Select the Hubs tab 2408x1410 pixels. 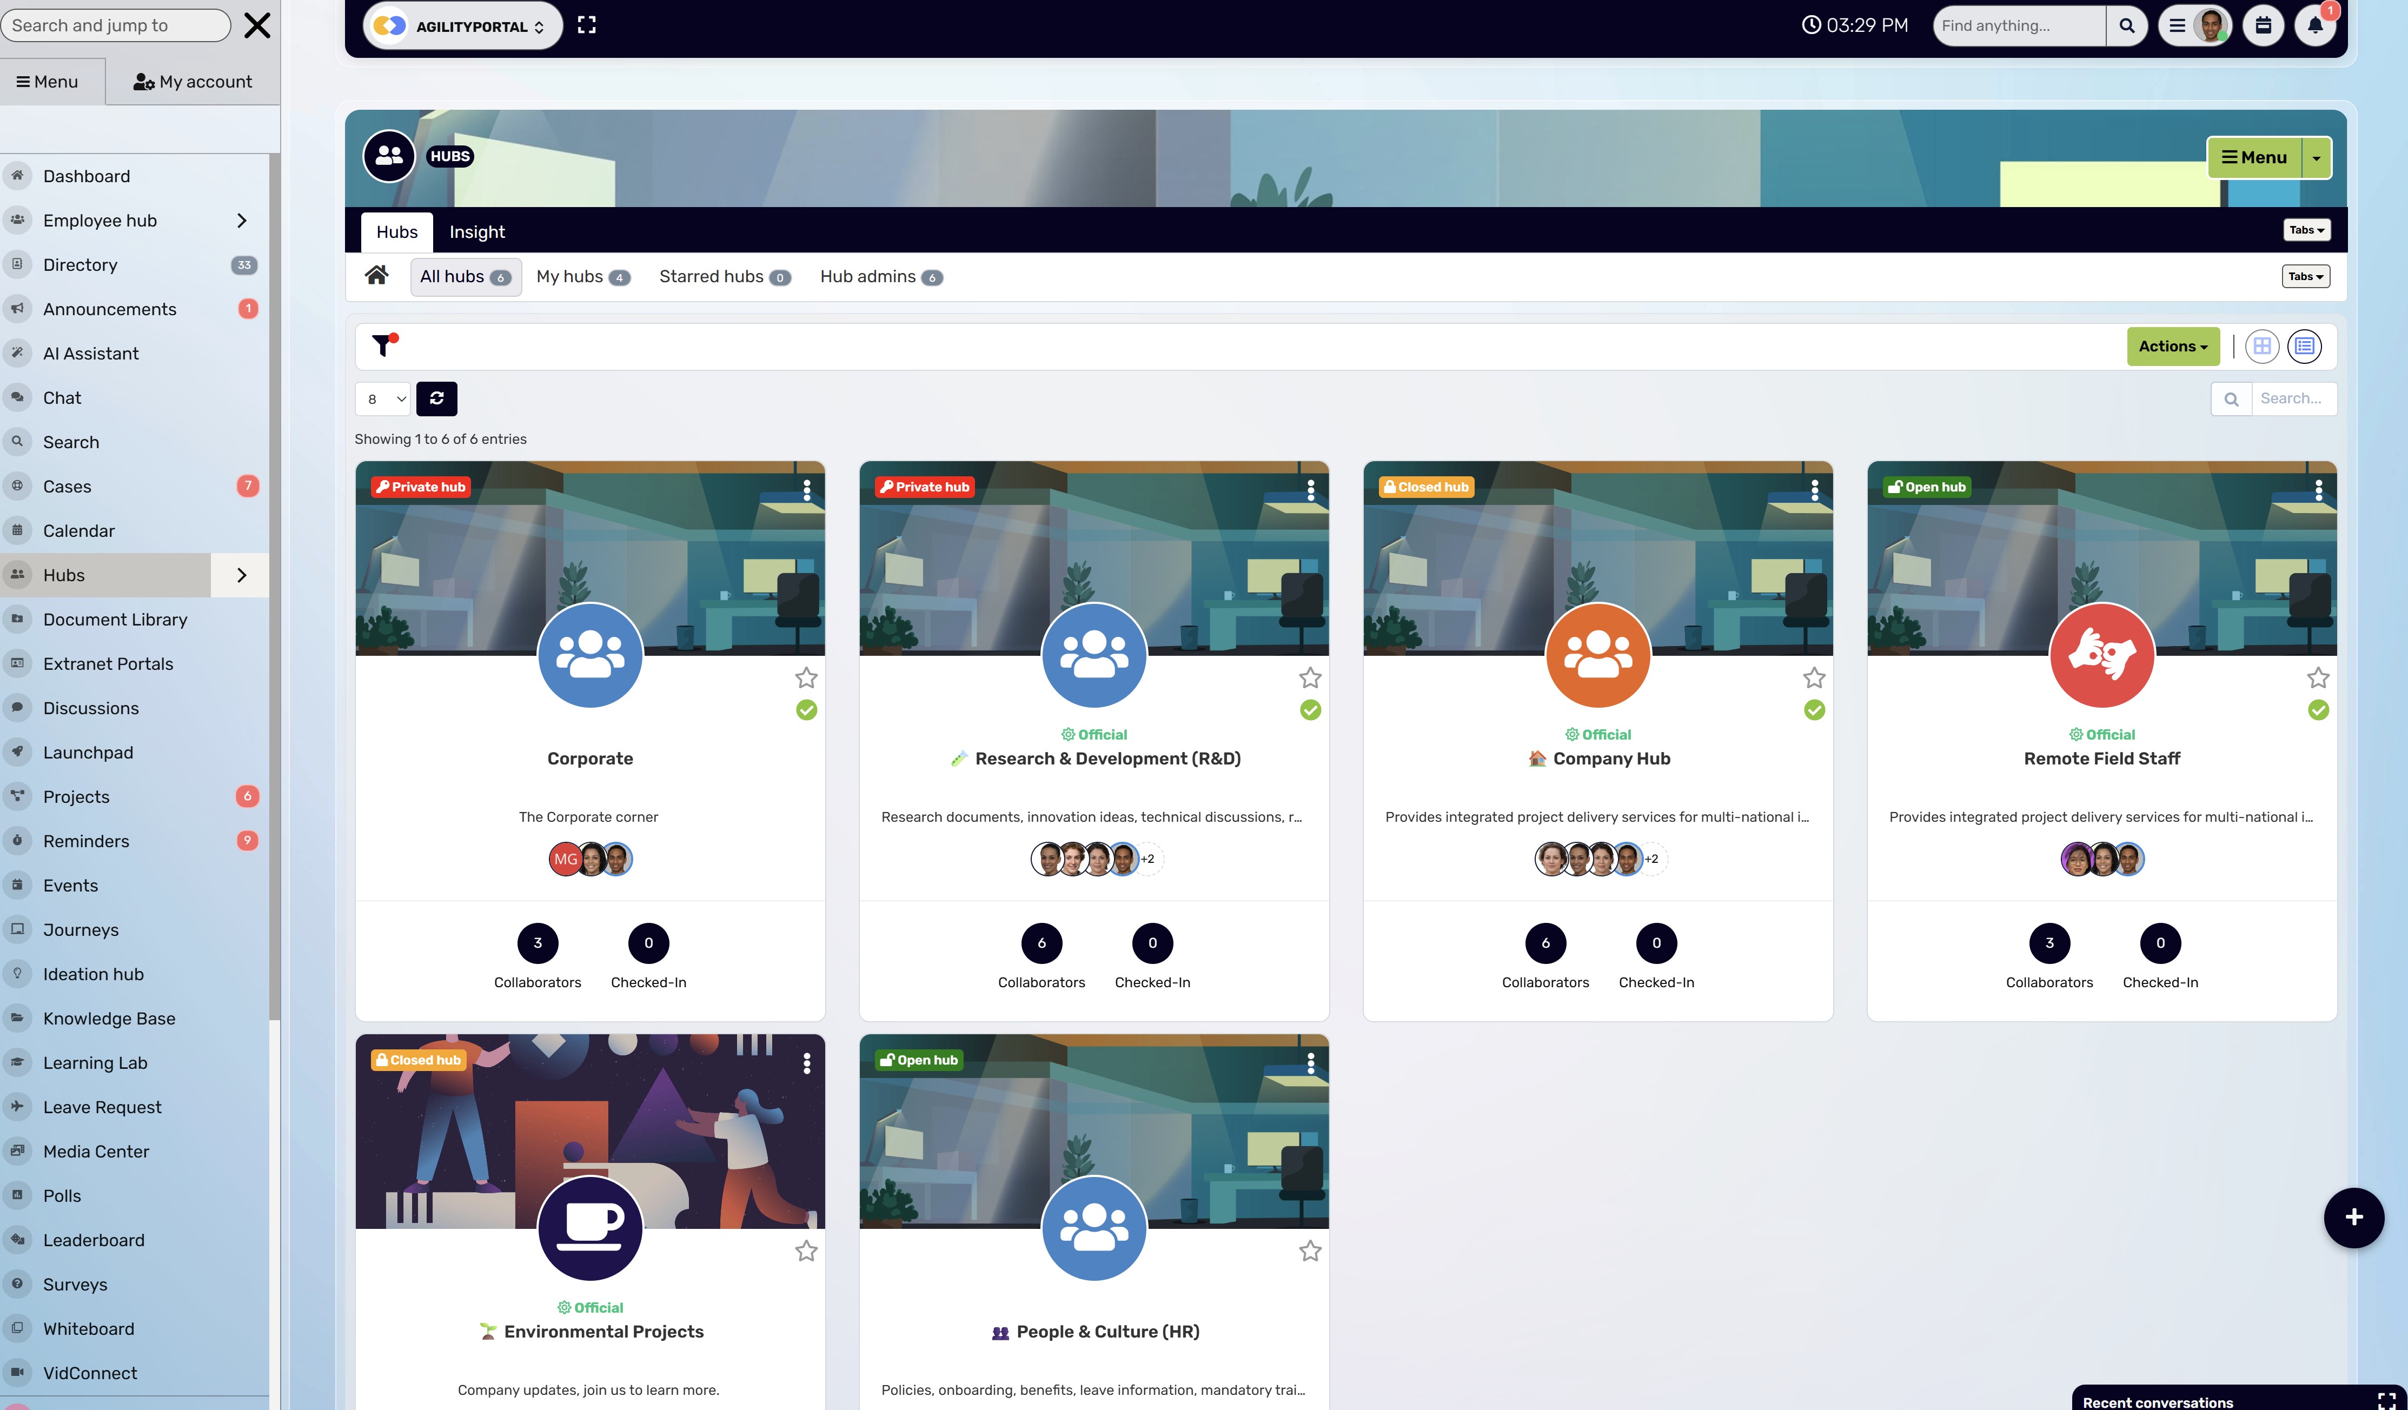tap(396, 232)
